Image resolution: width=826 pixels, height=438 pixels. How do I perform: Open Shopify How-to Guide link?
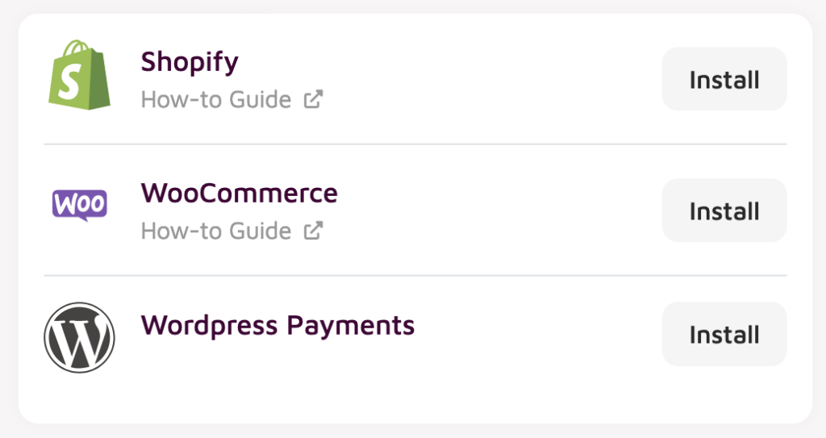(x=216, y=99)
